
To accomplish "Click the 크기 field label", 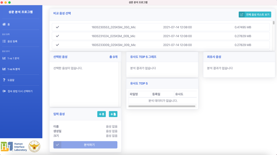I will pos(56,136).
